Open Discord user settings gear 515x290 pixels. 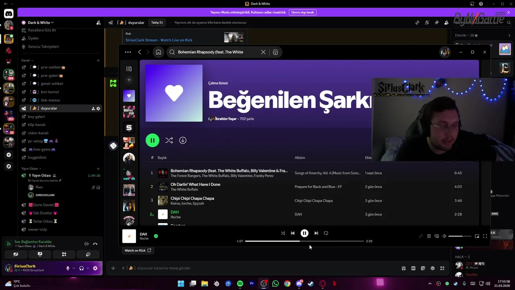point(95,268)
